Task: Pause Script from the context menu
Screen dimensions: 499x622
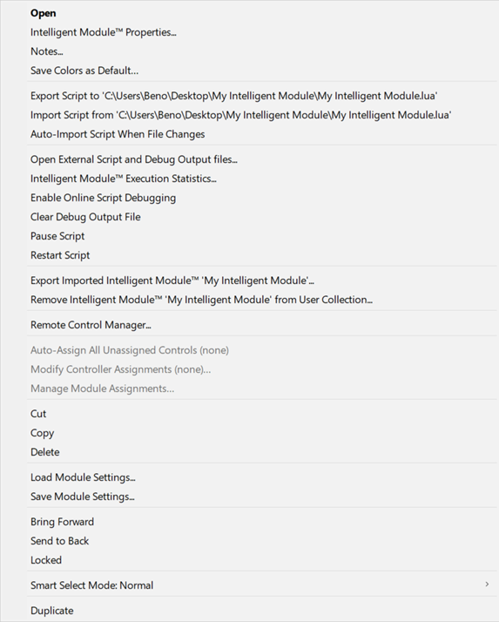Action: [x=57, y=236]
